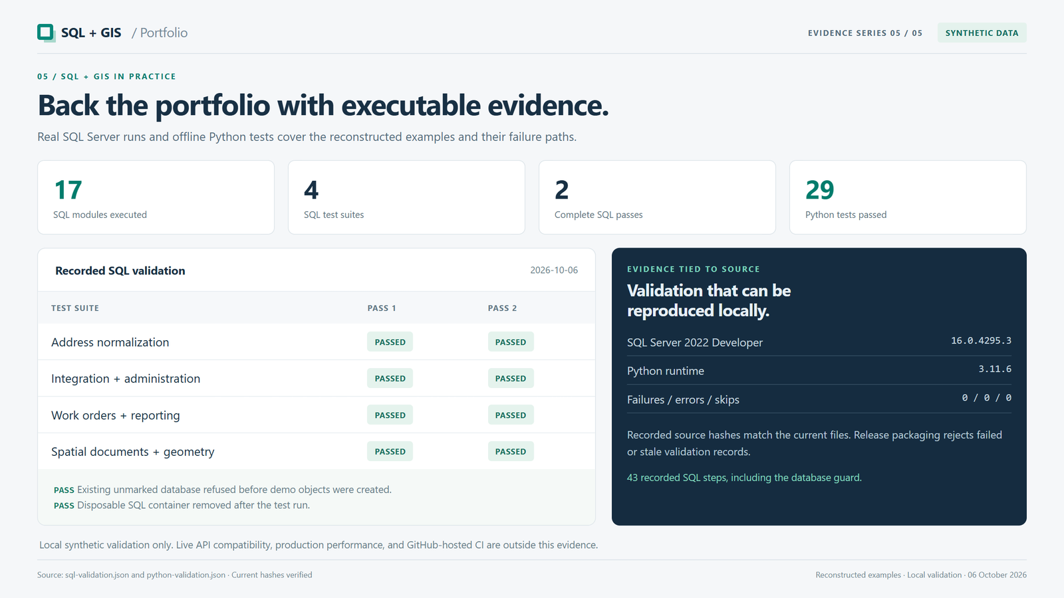Click the '05 / SQL + GIS IN PRACTICE' section label
The height and width of the screenshot is (598, 1064).
(x=106, y=76)
